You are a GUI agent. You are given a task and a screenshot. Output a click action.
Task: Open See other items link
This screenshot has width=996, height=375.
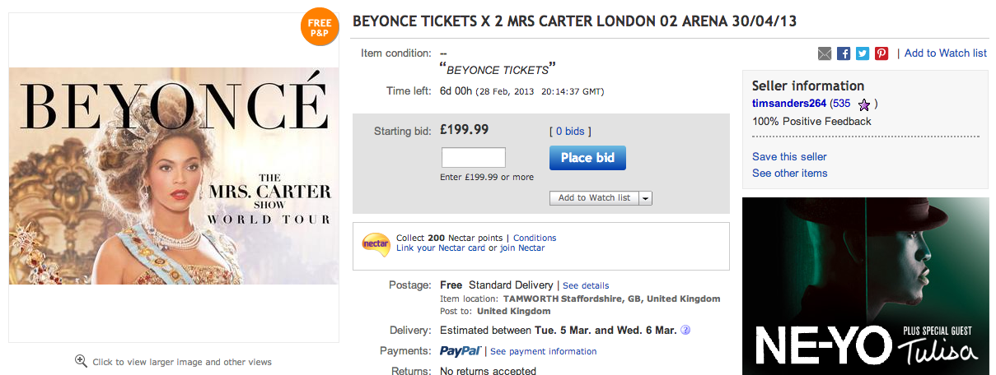pos(789,174)
